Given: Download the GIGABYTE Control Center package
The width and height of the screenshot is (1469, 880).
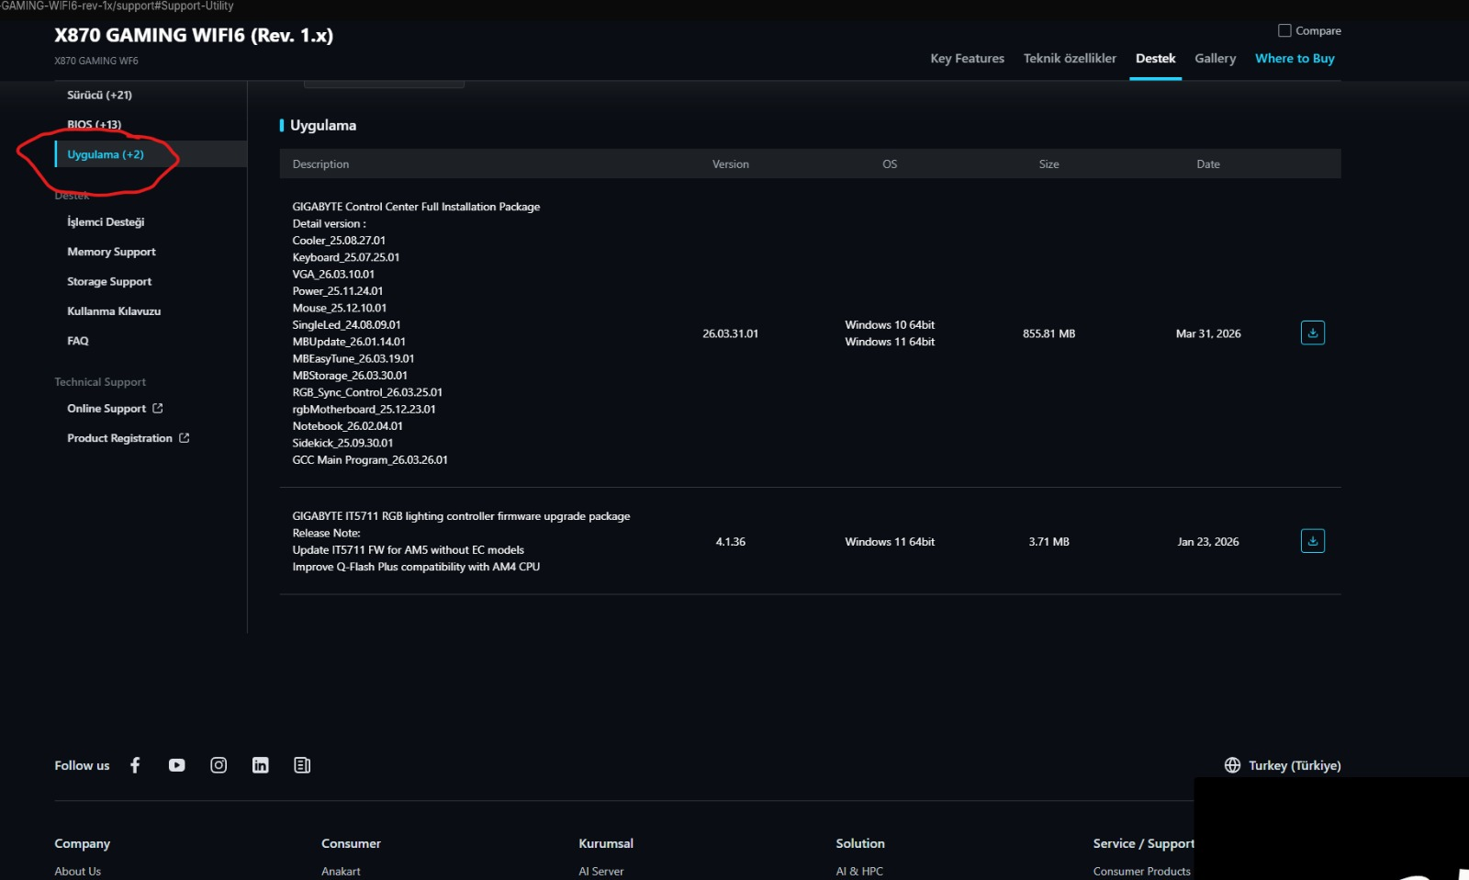Looking at the screenshot, I should click(x=1312, y=333).
